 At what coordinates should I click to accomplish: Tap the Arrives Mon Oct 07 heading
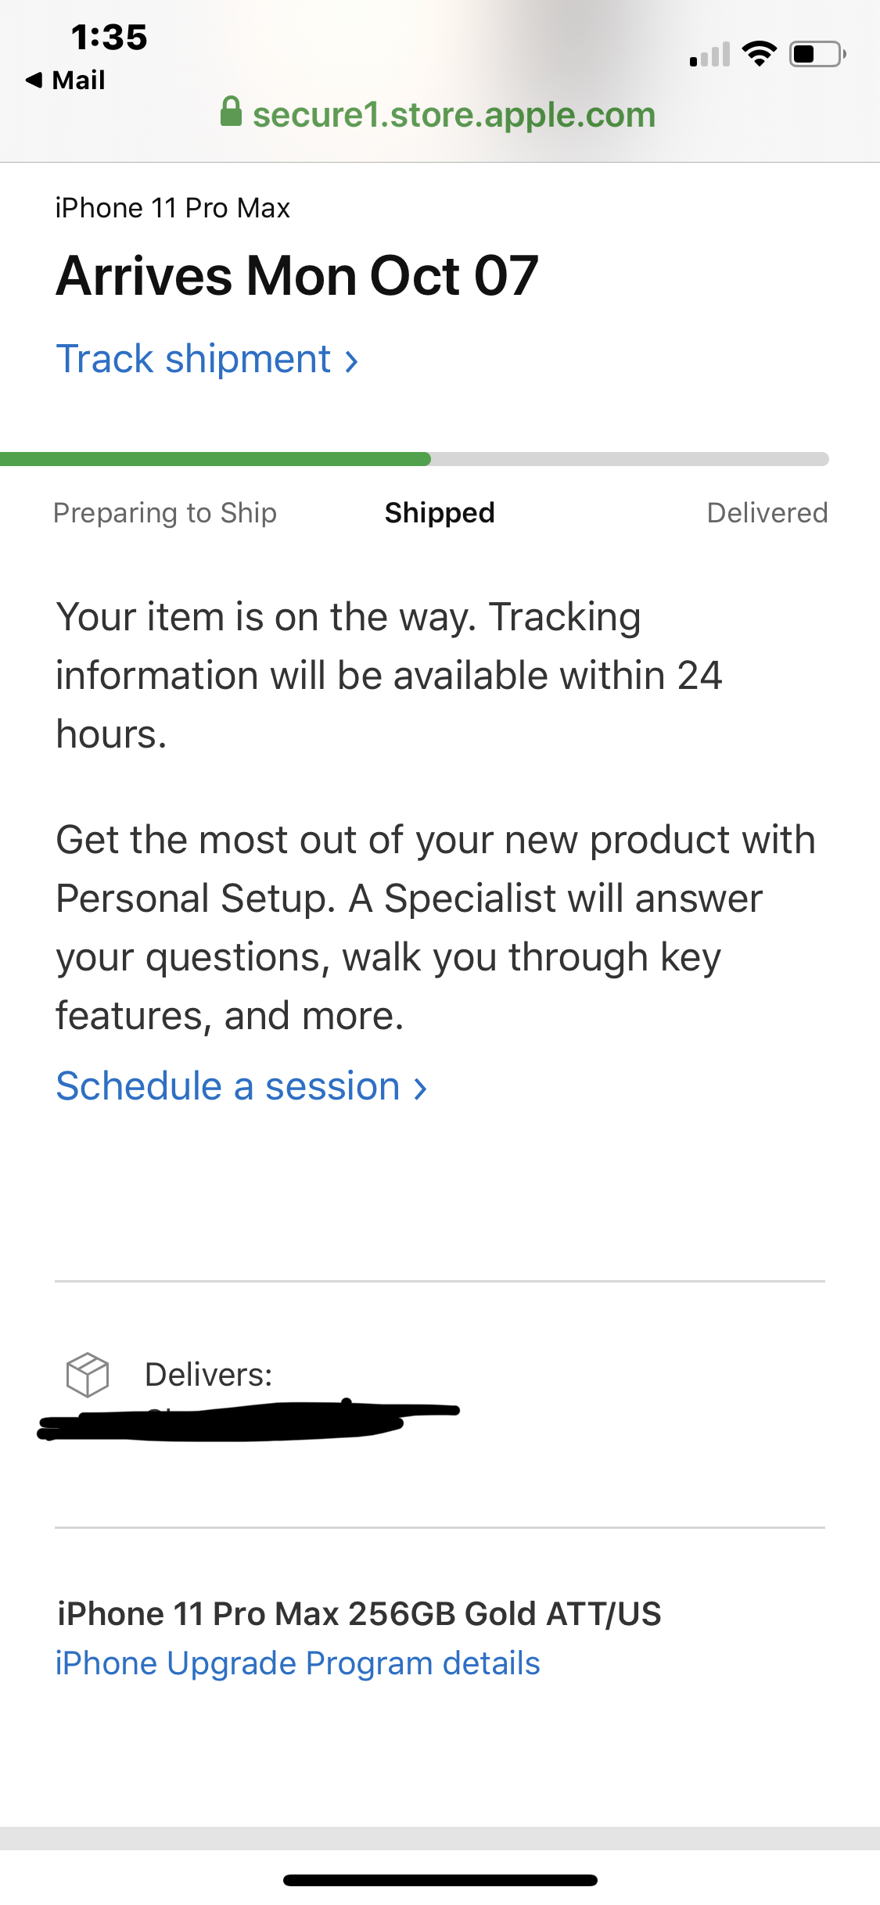pos(297,275)
